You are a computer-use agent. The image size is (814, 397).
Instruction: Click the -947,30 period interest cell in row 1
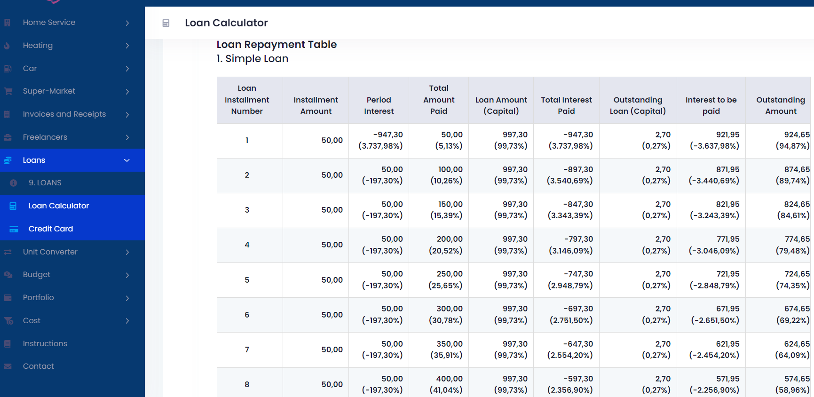tap(379, 141)
